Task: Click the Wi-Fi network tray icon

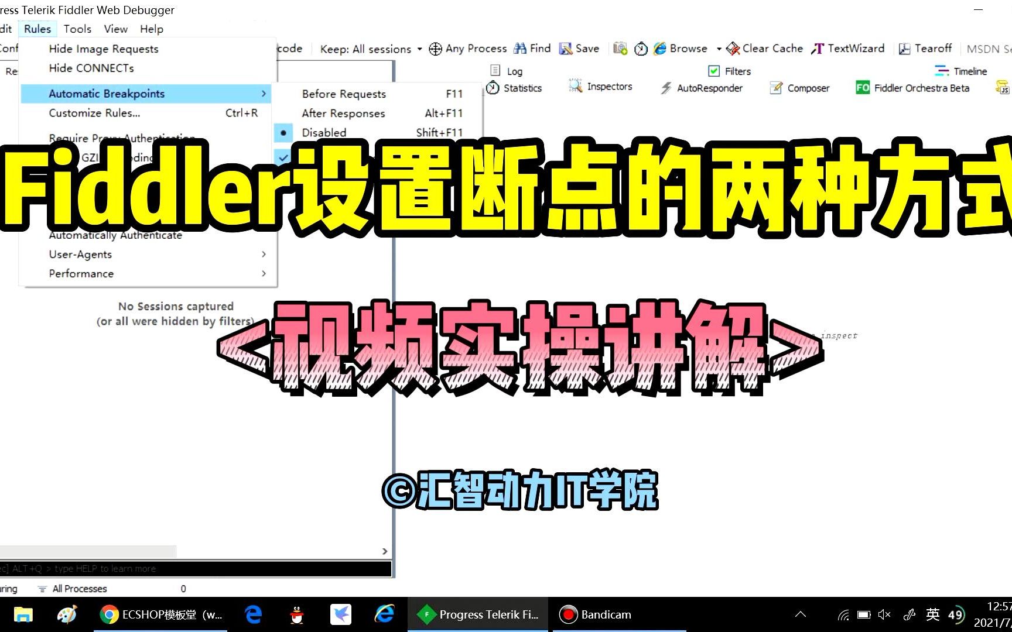Action: click(843, 614)
